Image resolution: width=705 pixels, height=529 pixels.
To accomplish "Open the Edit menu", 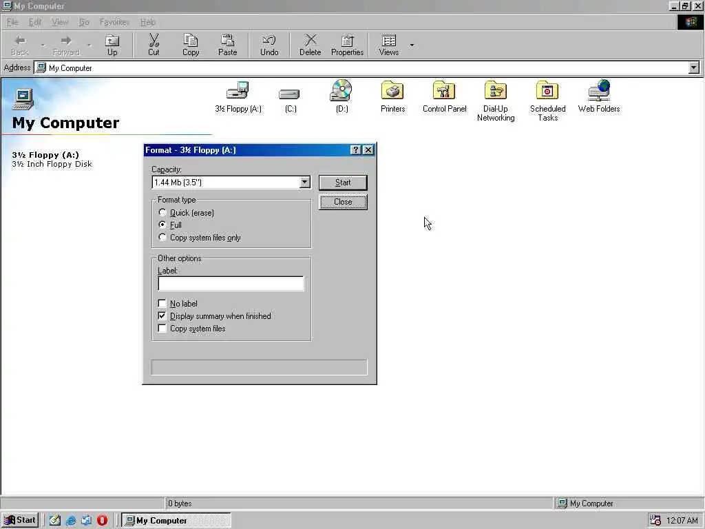I will click(34, 22).
